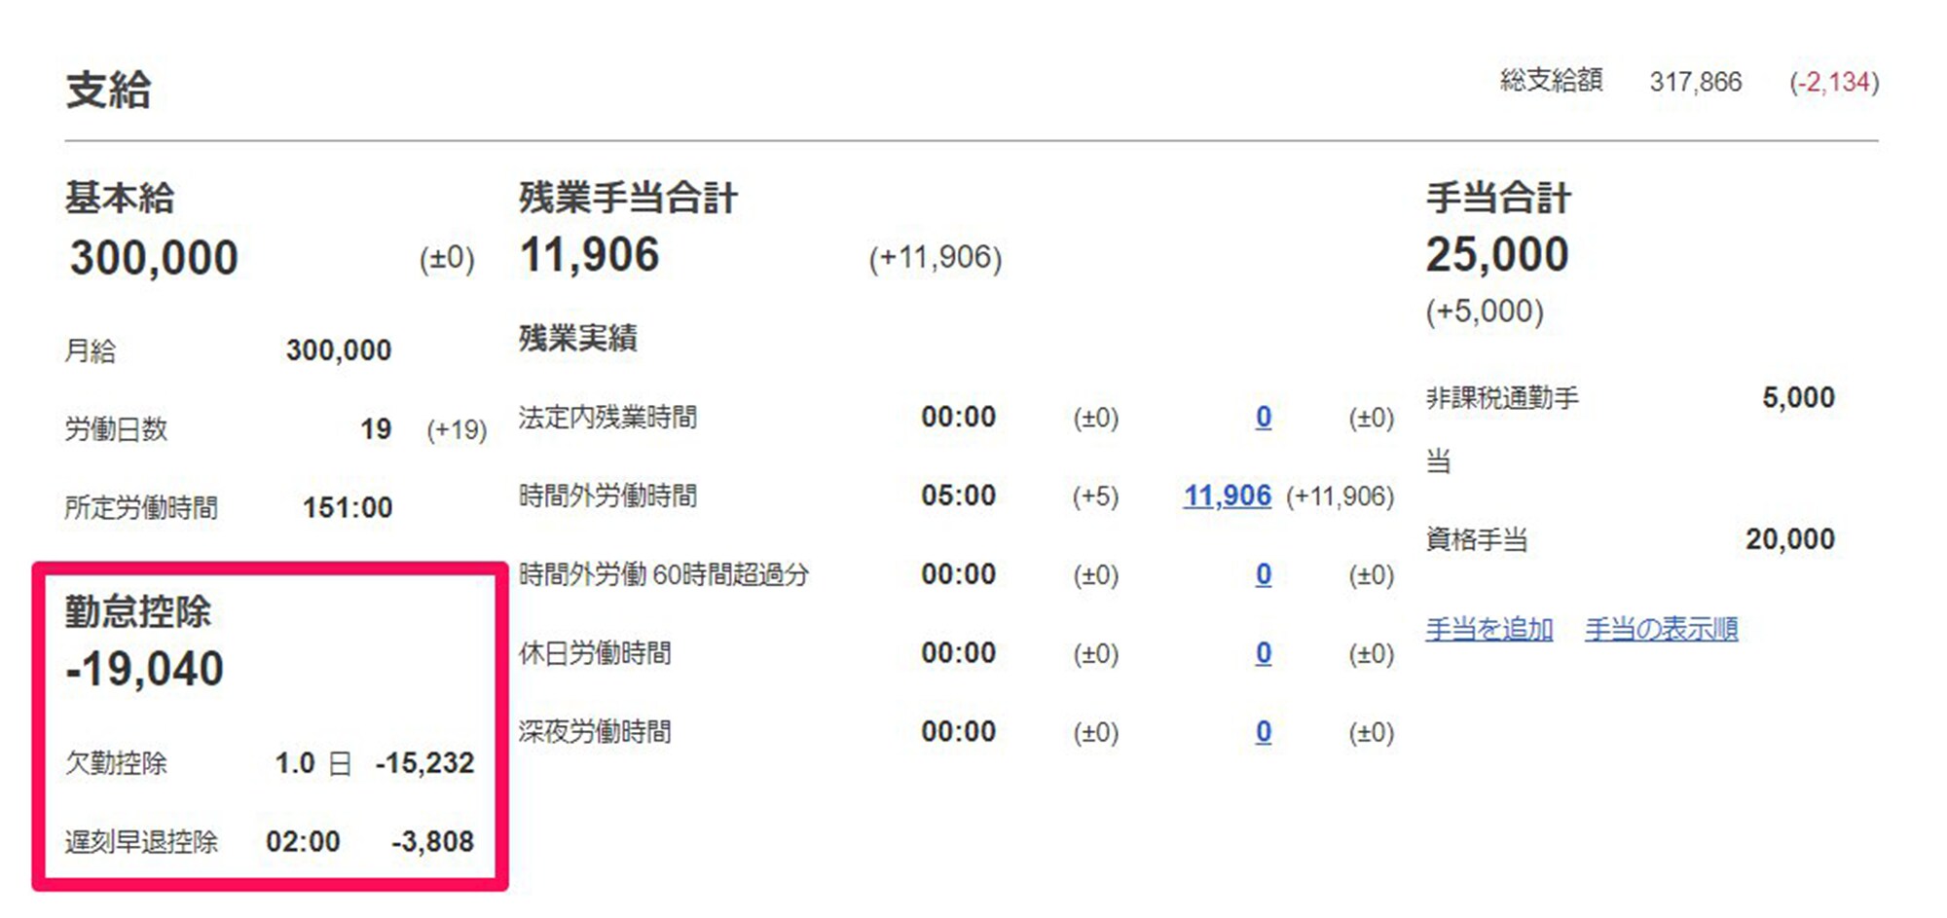1947x918 pixels.
Task: Select the 勤怠控除 total -19,040
Action: point(145,670)
